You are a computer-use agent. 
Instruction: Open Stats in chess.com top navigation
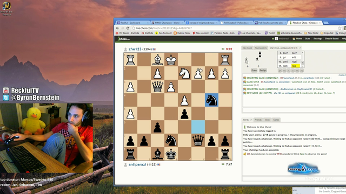[308, 39]
